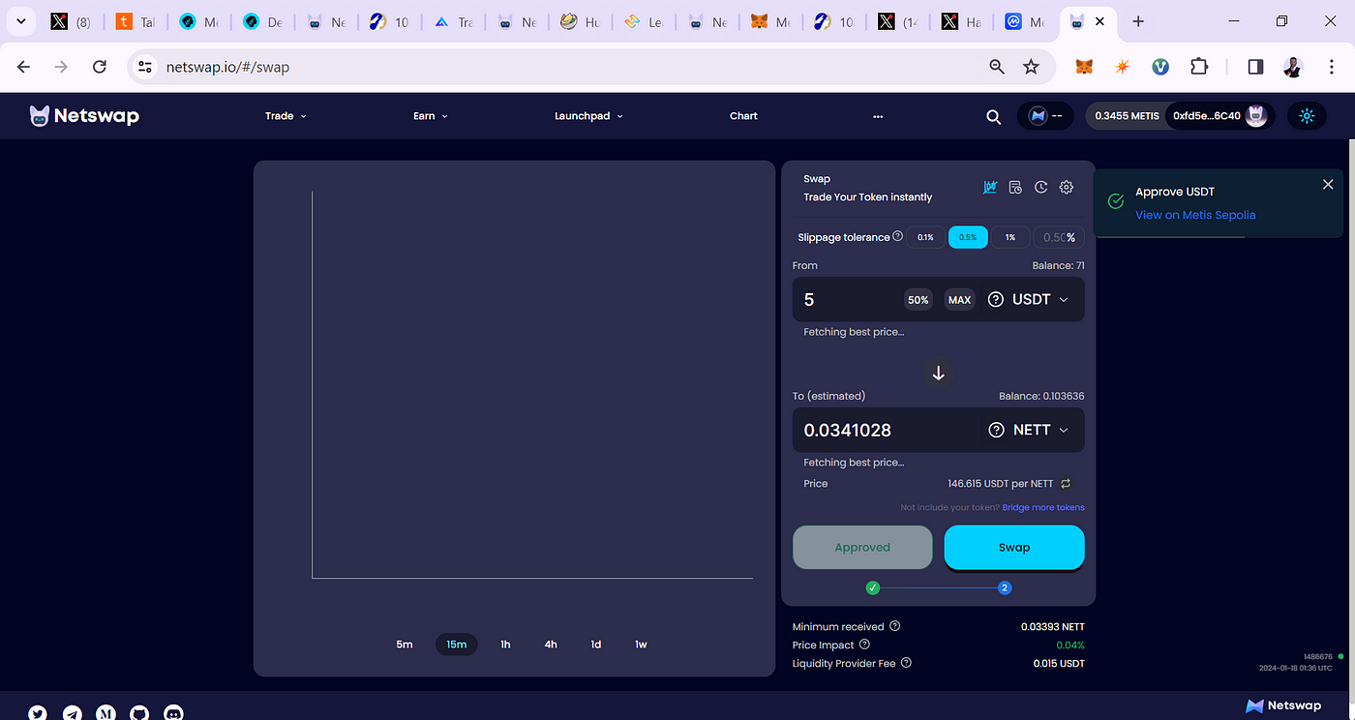The image size is (1355, 720).
Task: Dismiss the Approve USDT notification
Action: pyautogui.click(x=1328, y=185)
